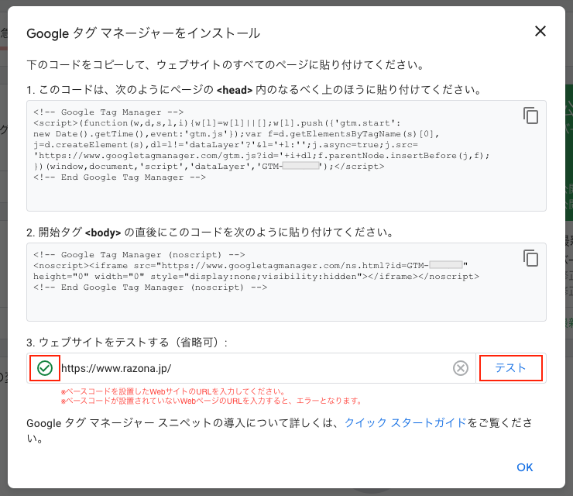Confirm the dialog with OK
The width and height of the screenshot is (573, 496).
(524, 467)
